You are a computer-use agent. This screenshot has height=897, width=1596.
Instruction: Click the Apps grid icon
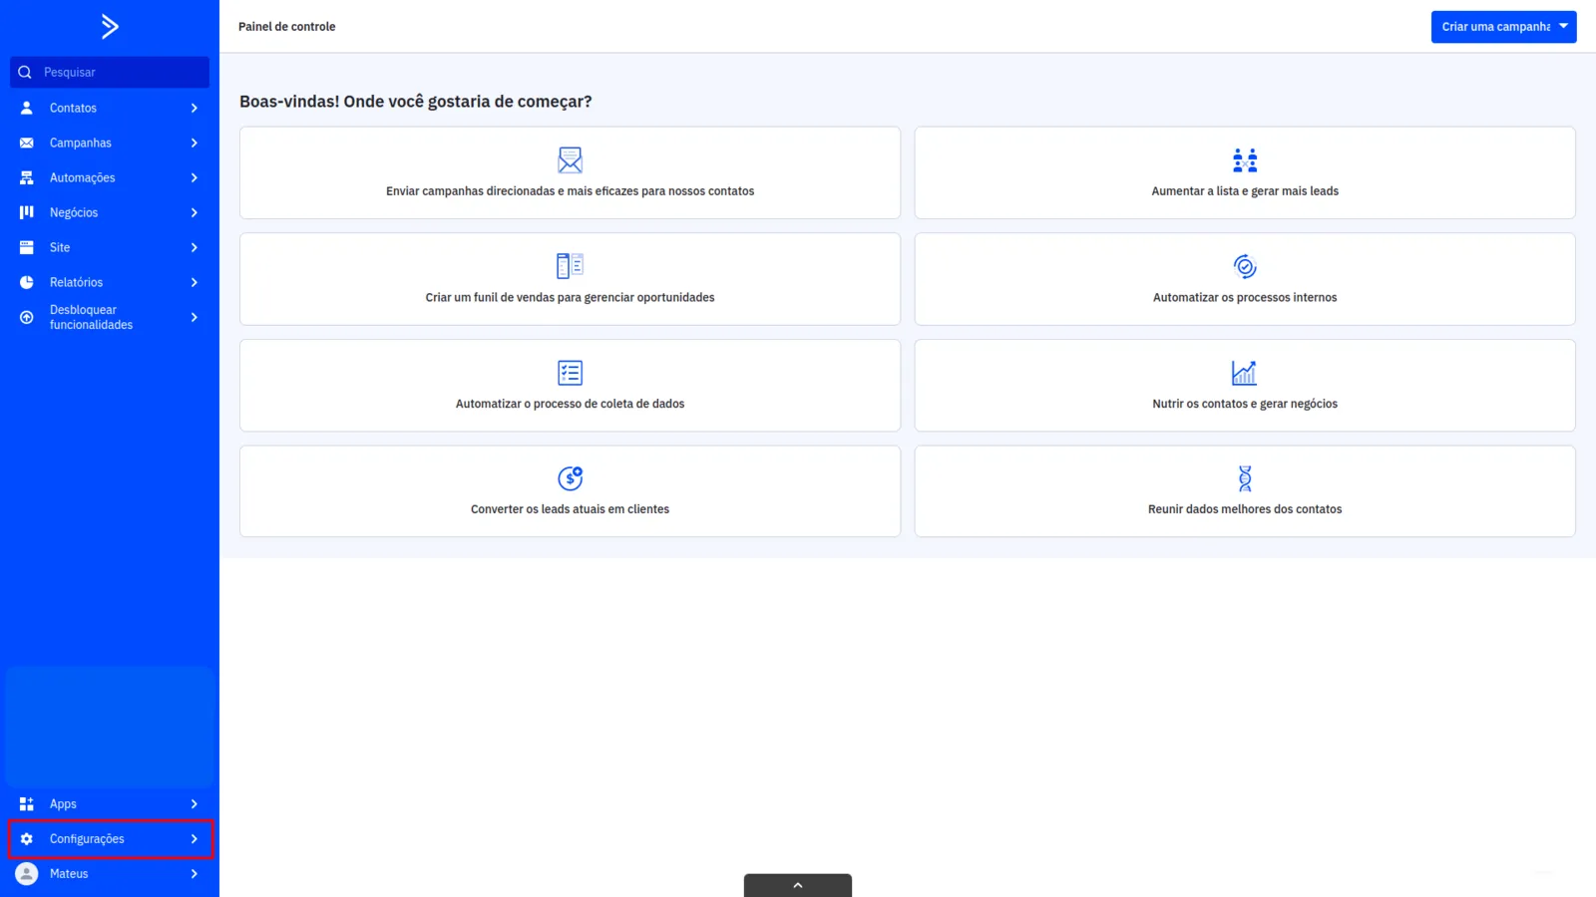click(27, 803)
